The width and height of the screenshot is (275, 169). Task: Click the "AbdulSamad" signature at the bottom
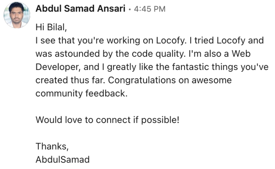pos(62,160)
